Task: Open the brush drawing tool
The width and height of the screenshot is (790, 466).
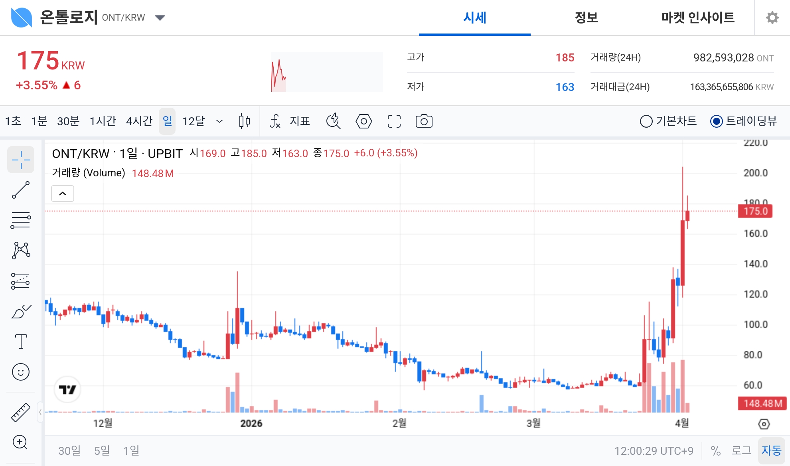Action: pos(21,311)
